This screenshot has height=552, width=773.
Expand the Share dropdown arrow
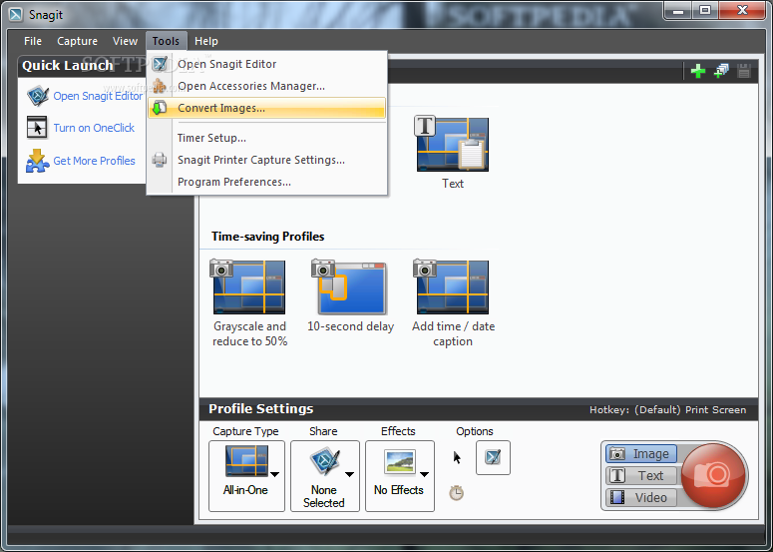click(x=349, y=474)
